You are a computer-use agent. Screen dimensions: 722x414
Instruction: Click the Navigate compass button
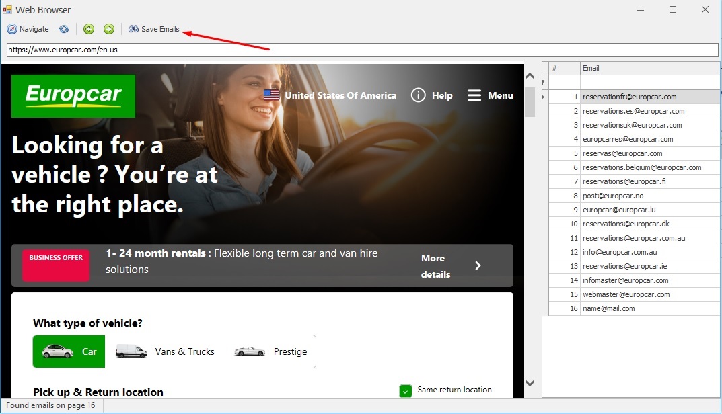[x=28, y=29]
